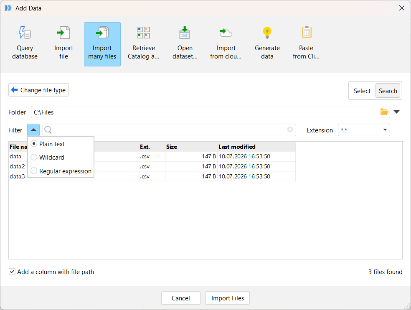
Task: Click the Open dataset option
Action: 185,44
